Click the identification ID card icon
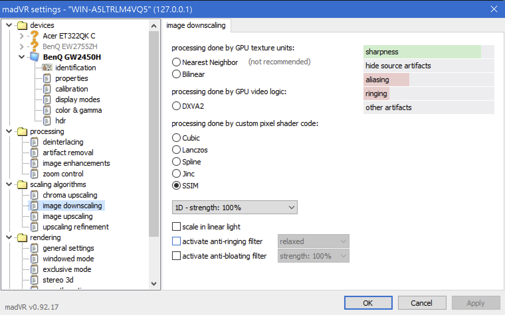Viewport: 505px width, 315px height. [47, 68]
